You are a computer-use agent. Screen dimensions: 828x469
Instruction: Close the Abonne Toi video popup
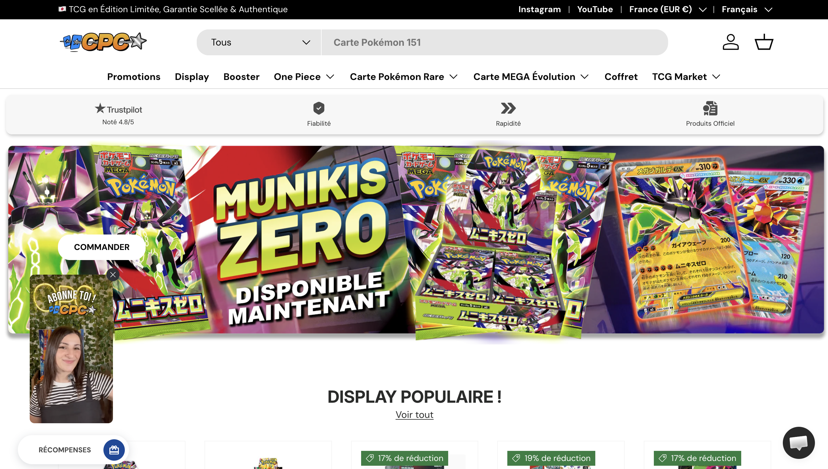113,275
